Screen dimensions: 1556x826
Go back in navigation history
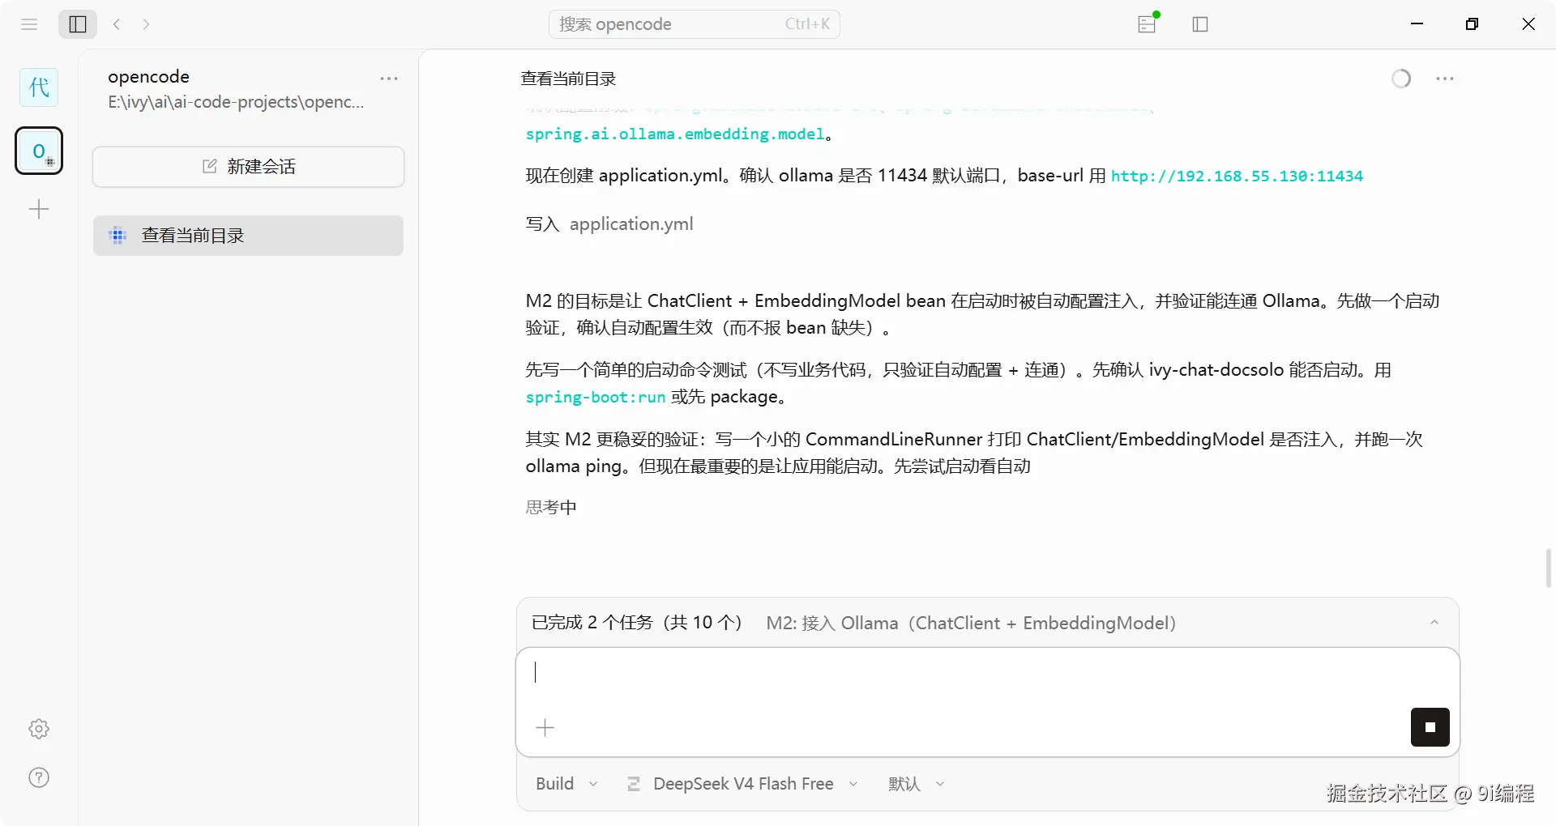(117, 24)
